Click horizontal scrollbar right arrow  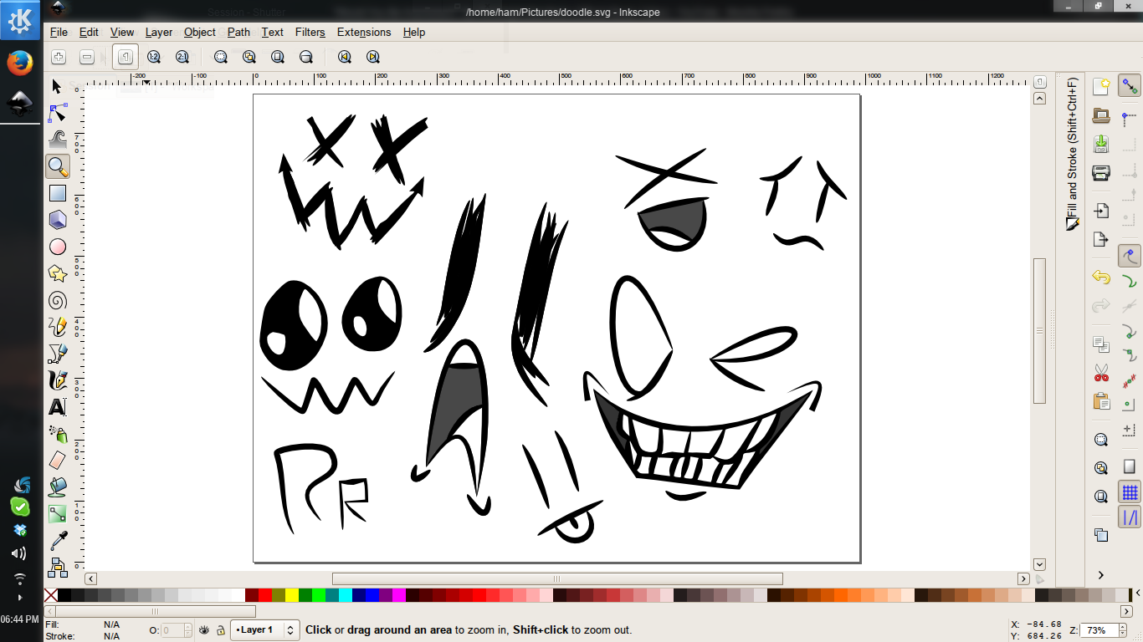tap(1023, 578)
